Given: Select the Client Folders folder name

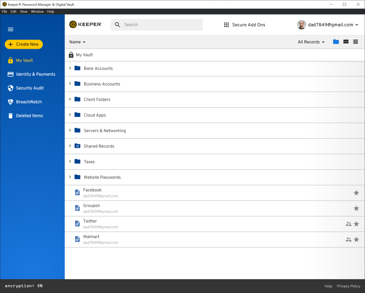Looking at the screenshot, I should click(x=97, y=99).
